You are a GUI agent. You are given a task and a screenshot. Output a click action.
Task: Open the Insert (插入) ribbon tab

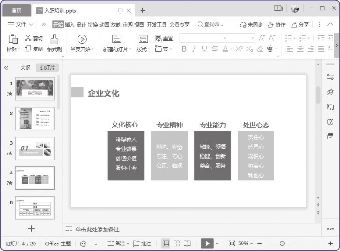point(70,25)
